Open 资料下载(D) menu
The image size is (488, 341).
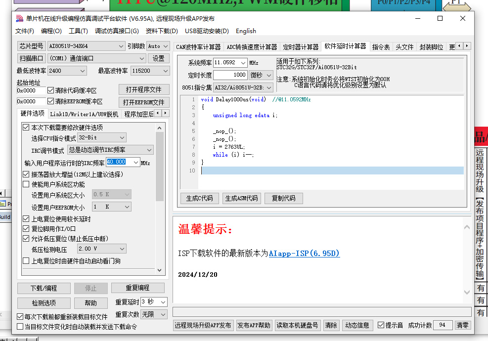coord(162,31)
